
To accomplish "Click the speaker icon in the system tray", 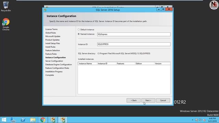I will pos(204,120).
